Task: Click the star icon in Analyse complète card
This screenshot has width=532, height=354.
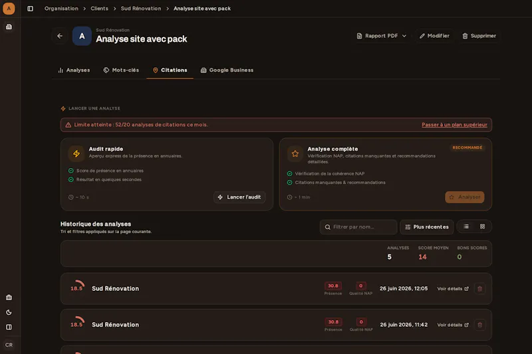Action: pos(295,153)
